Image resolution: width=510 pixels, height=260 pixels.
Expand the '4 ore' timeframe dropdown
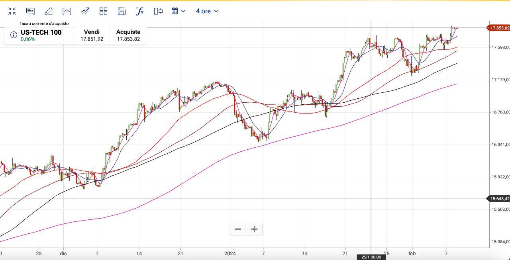click(x=207, y=11)
